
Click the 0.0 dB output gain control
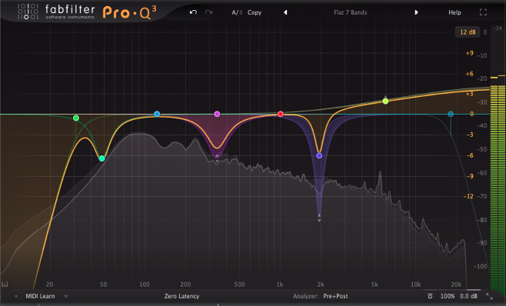468,296
